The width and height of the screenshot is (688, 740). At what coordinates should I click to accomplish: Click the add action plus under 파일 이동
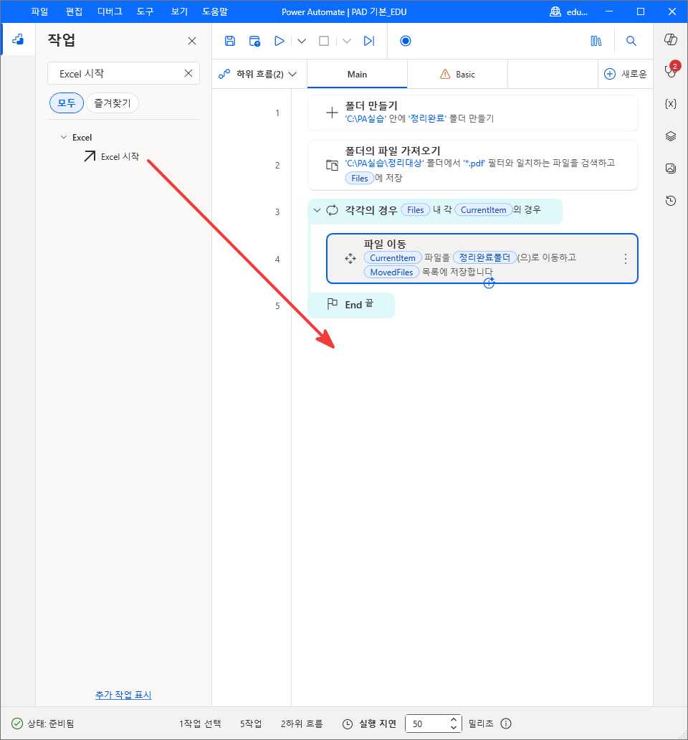pyautogui.click(x=489, y=283)
